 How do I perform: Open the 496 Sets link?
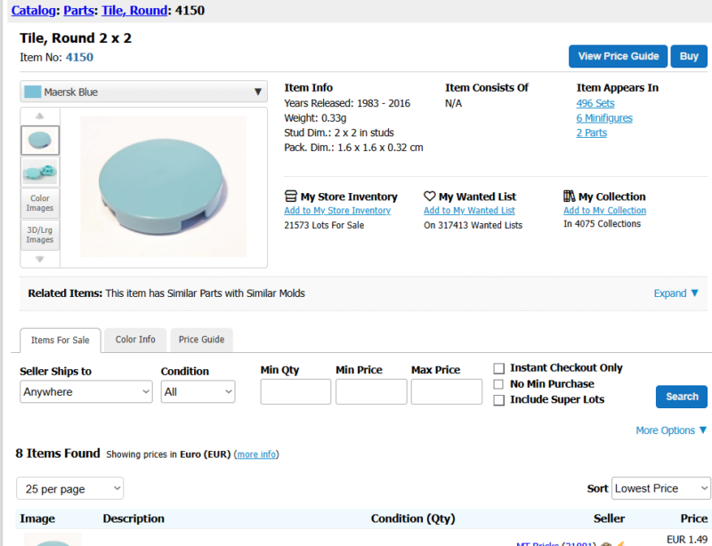pos(595,103)
